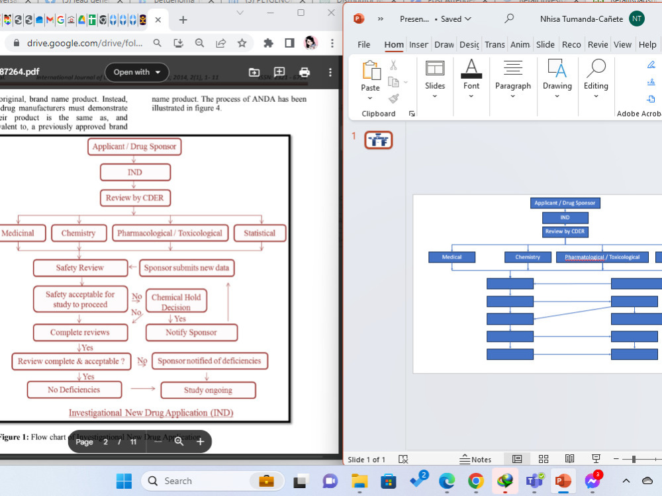Expand the Open with dropdown

[x=137, y=72]
